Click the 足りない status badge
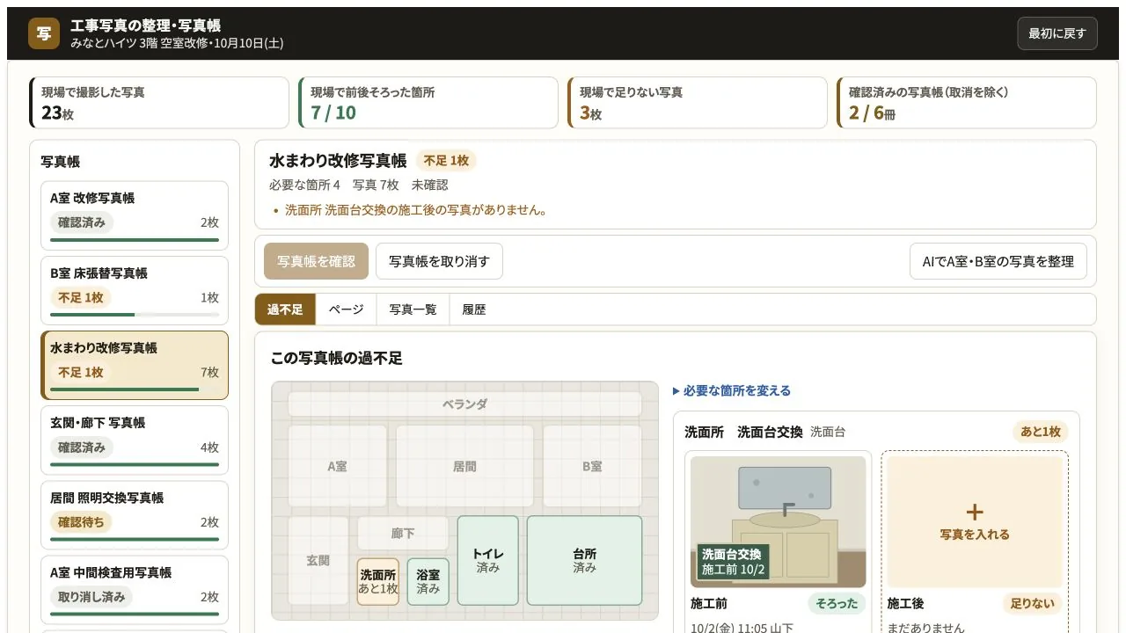The image size is (1126, 633). click(1031, 604)
